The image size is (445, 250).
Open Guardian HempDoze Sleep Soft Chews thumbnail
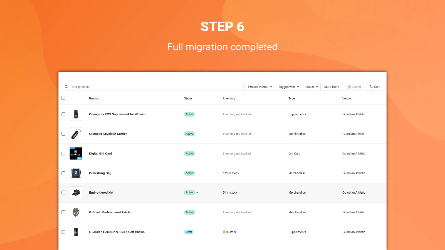pos(76,232)
